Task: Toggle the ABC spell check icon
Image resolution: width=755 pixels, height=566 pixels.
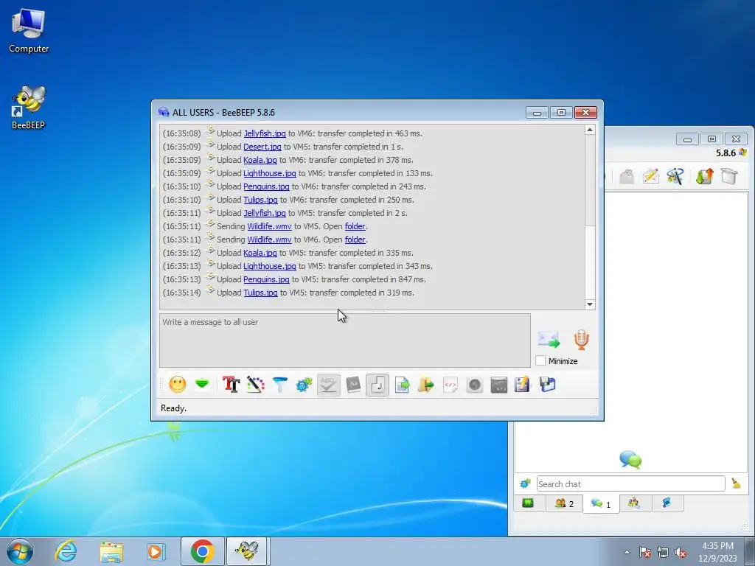Action: point(328,385)
